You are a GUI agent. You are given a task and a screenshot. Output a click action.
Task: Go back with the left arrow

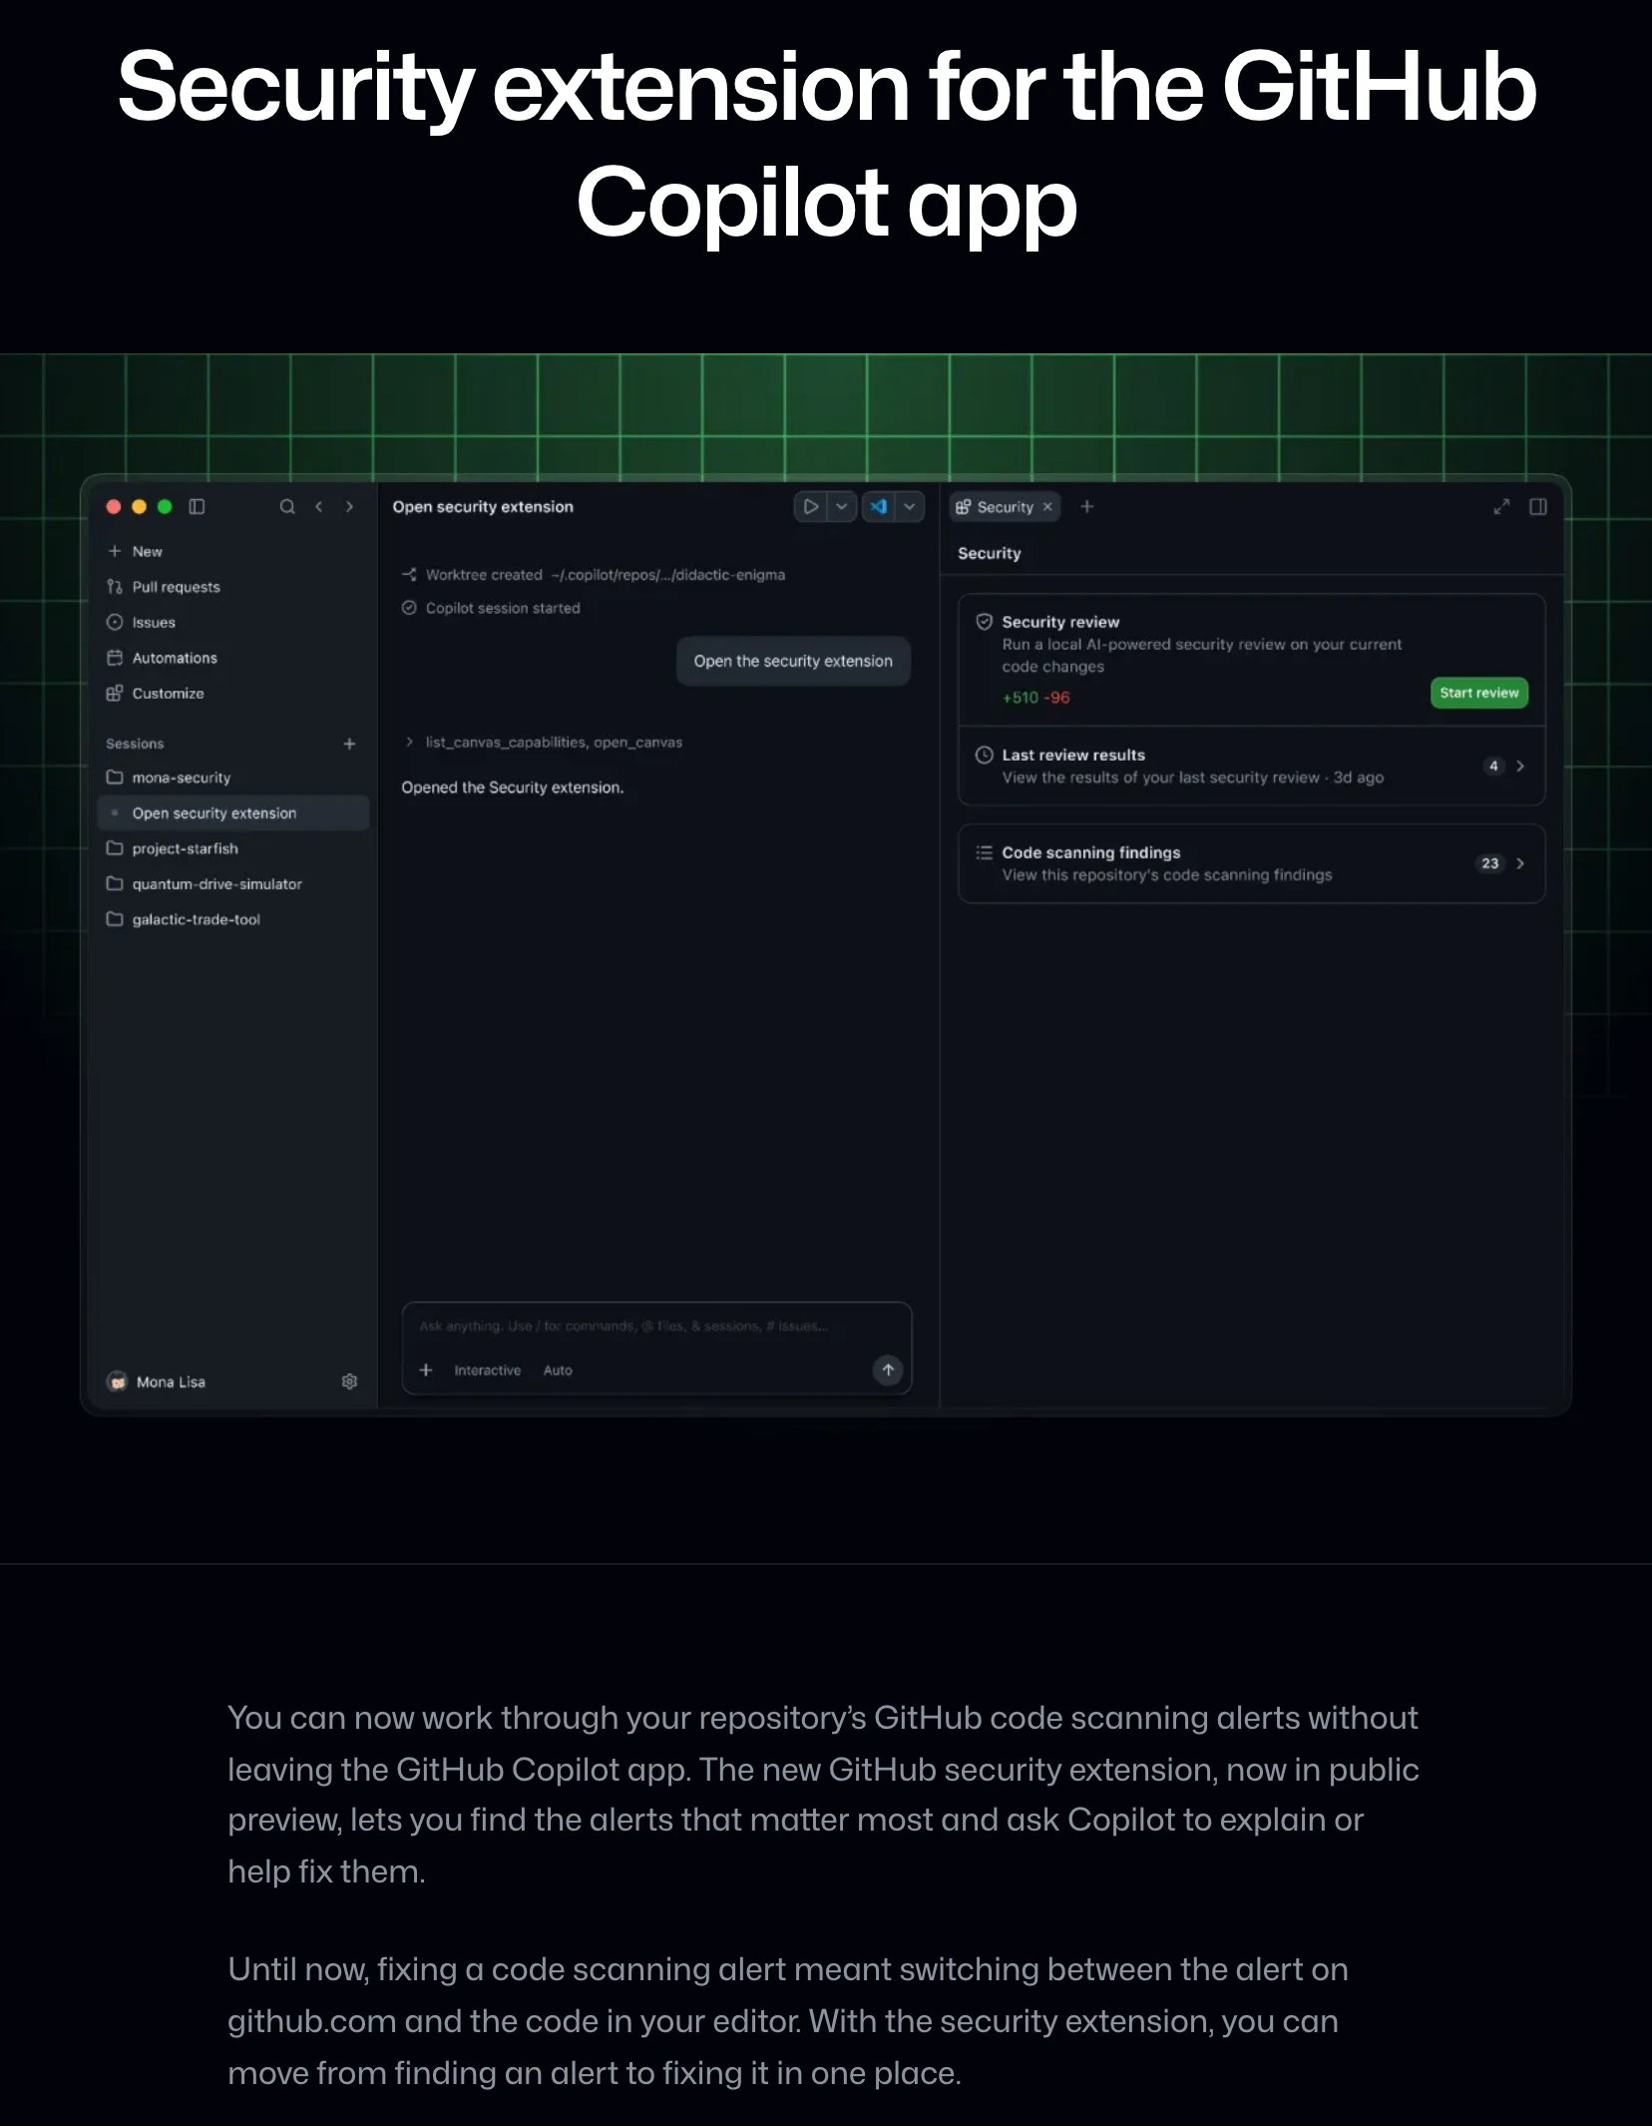(319, 507)
